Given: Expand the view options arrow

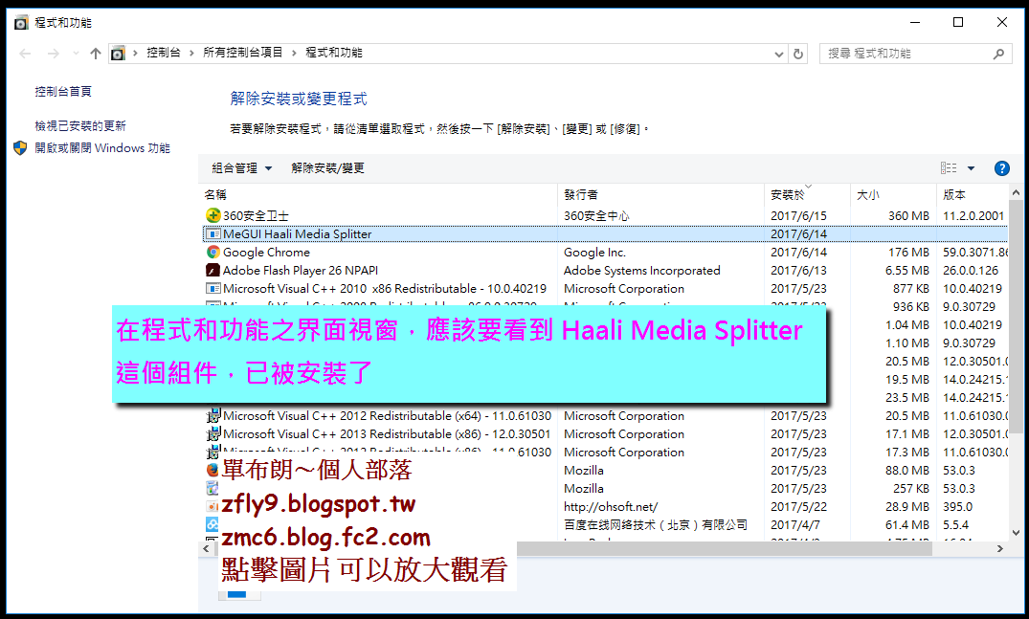Looking at the screenshot, I should pyautogui.click(x=972, y=168).
